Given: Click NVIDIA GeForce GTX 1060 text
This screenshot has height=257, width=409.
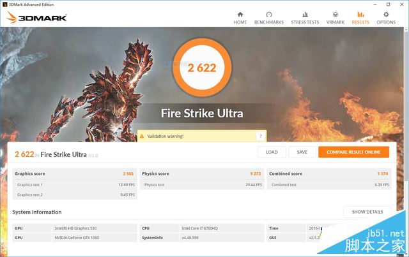Looking at the screenshot, I should (77, 238).
